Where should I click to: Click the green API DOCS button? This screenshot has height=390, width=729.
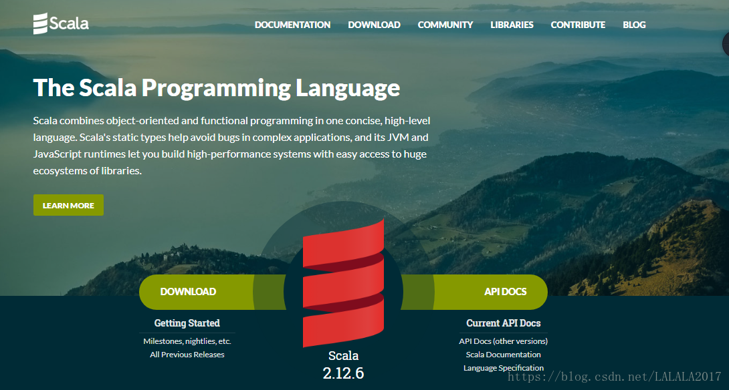pyautogui.click(x=474, y=292)
